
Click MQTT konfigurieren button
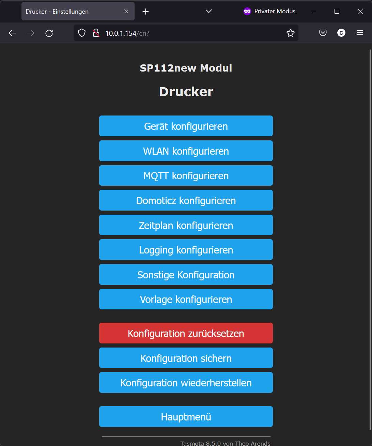186,175
